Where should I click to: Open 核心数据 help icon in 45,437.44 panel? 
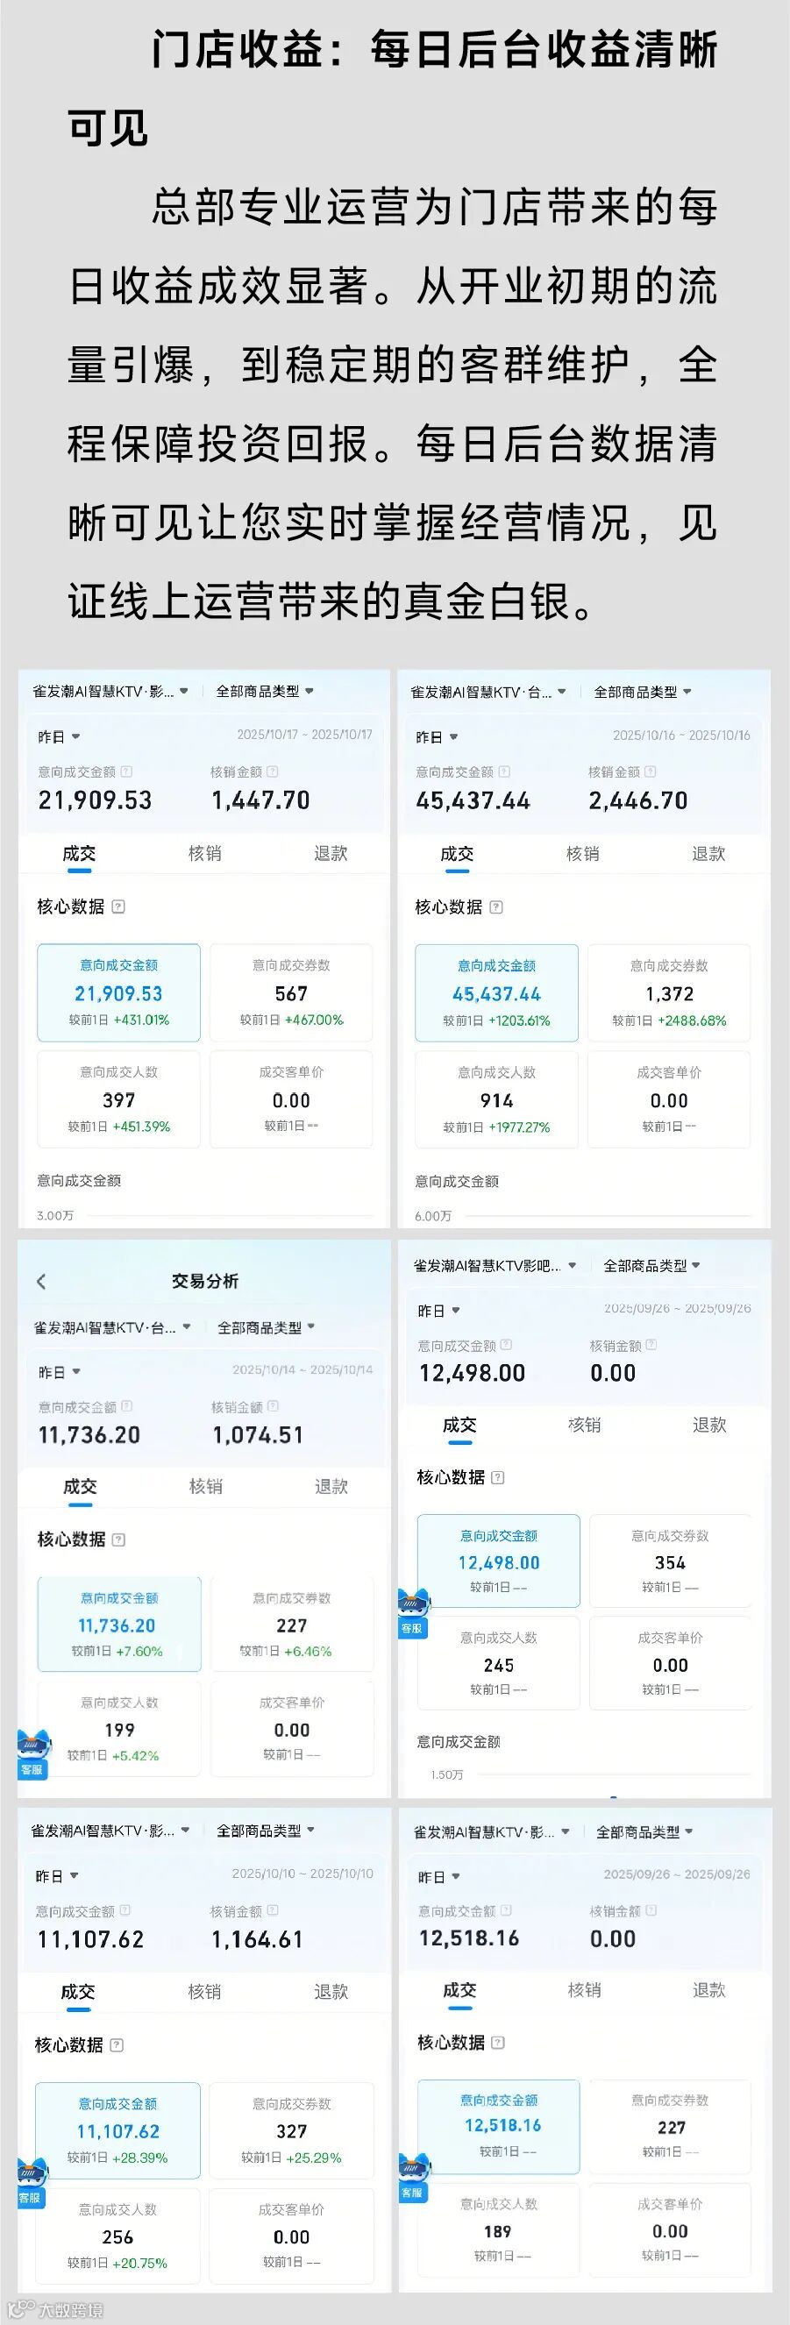[x=495, y=907]
